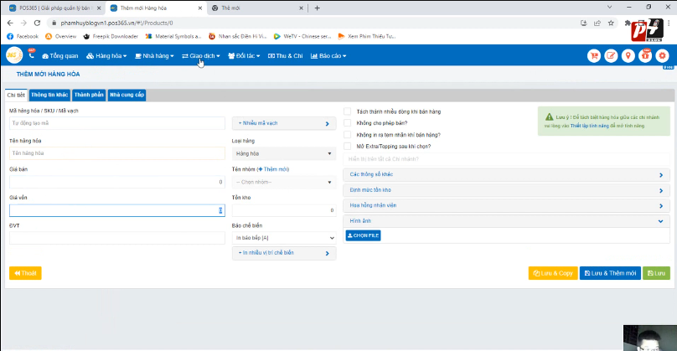Expand Hoa hồng nhân viên panel
The height and width of the screenshot is (351, 677).
coord(506,205)
